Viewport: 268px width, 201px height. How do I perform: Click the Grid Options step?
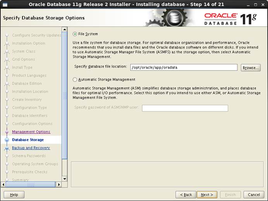pos(23,59)
